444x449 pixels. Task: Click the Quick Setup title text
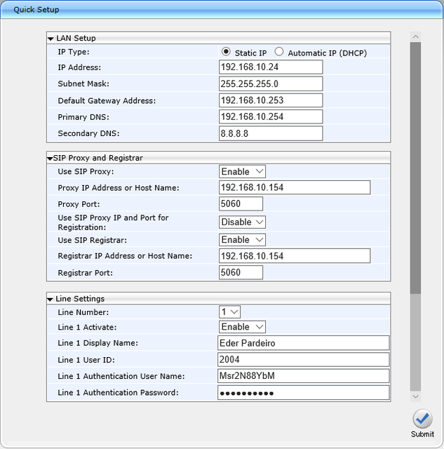click(x=36, y=9)
